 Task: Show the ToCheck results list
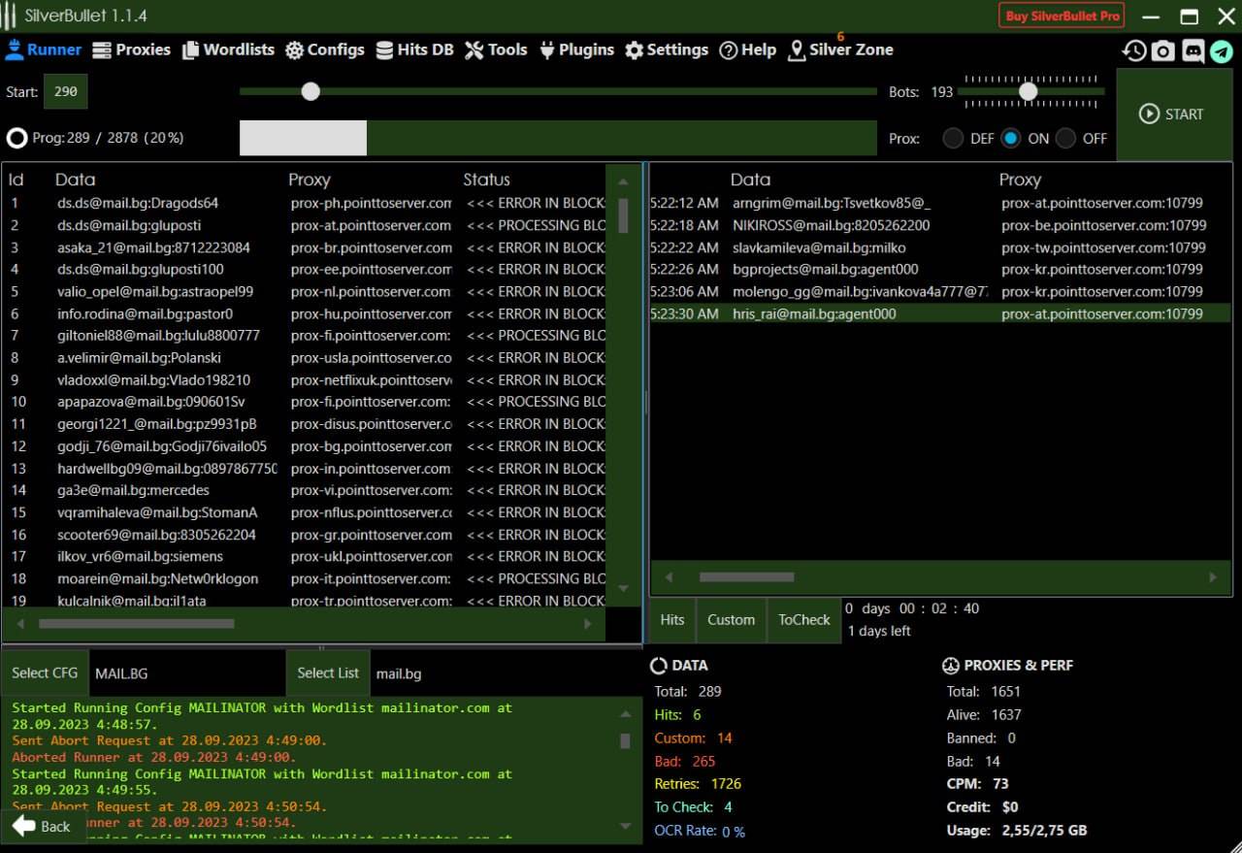pyautogui.click(x=803, y=620)
